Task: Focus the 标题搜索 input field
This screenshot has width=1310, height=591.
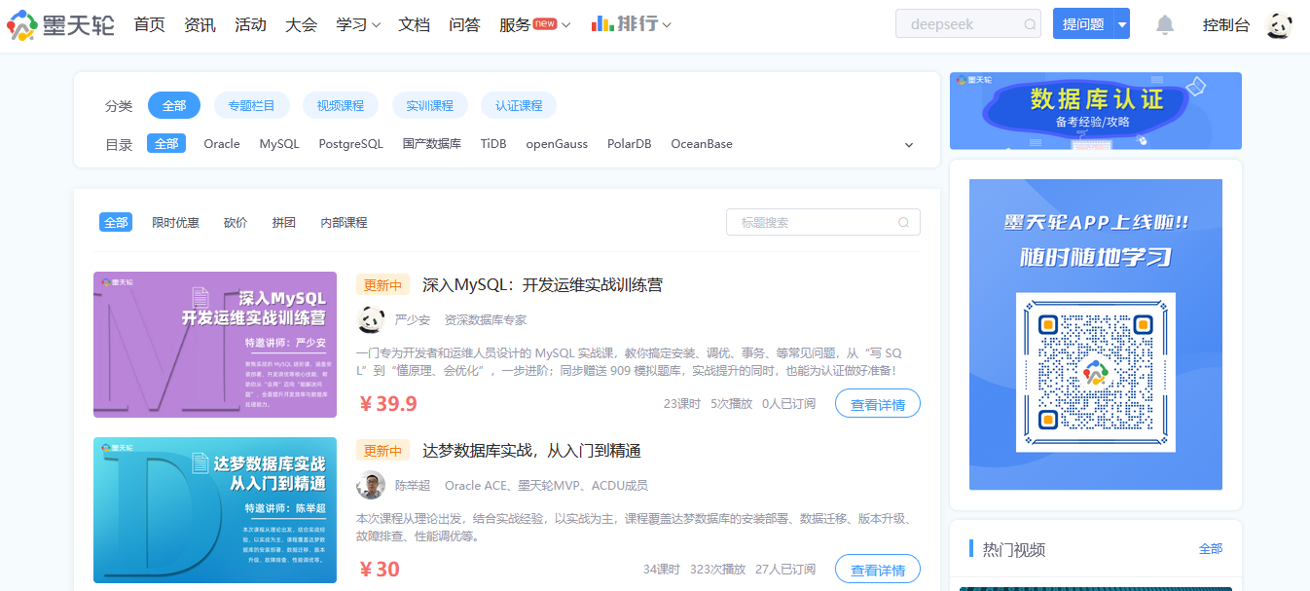Action: pyautogui.click(x=823, y=222)
